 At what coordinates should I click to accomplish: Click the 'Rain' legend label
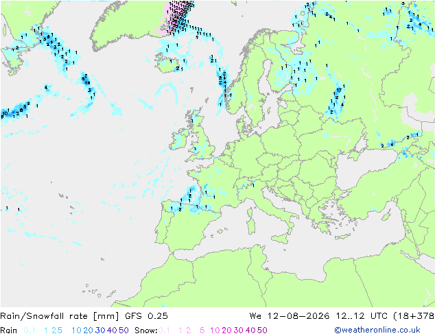tap(9, 331)
